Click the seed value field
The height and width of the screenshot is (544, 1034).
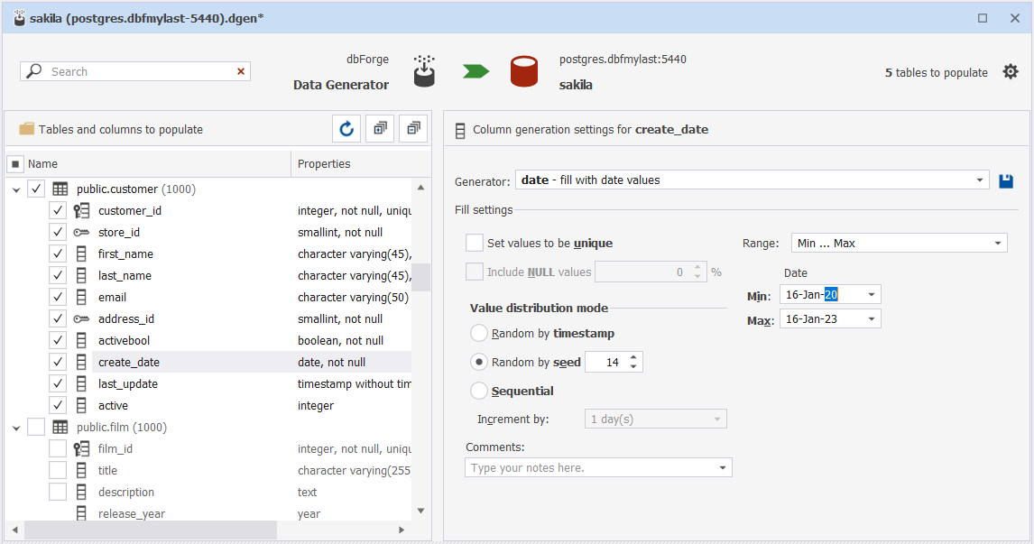pos(605,362)
